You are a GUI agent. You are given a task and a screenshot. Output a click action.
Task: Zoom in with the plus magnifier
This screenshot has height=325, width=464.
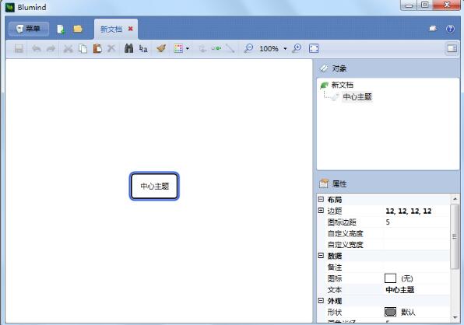(x=297, y=48)
